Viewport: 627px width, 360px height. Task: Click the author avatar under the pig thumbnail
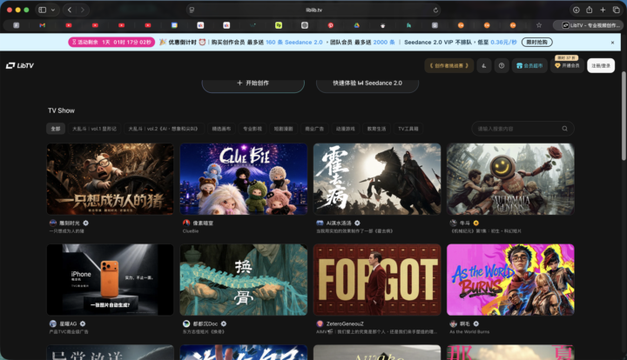point(53,223)
